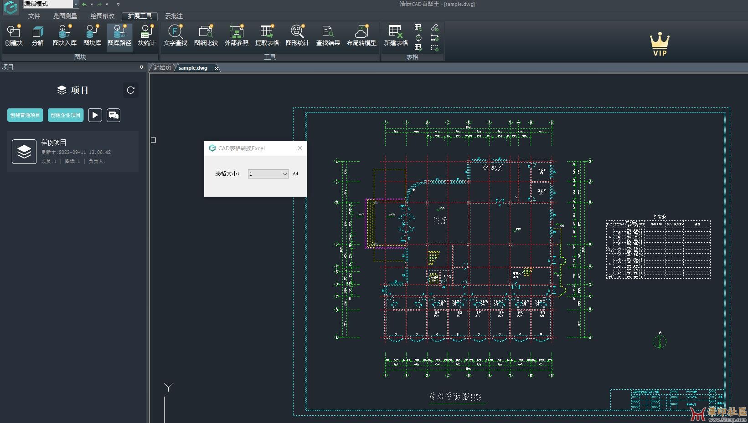Screen dimensions: 748x423
Task: Open the sample.dwg document tab
Action: tap(193, 67)
